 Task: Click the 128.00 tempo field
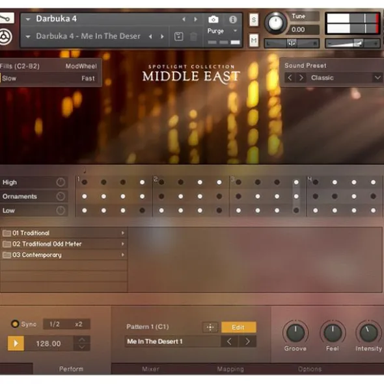[49, 344]
